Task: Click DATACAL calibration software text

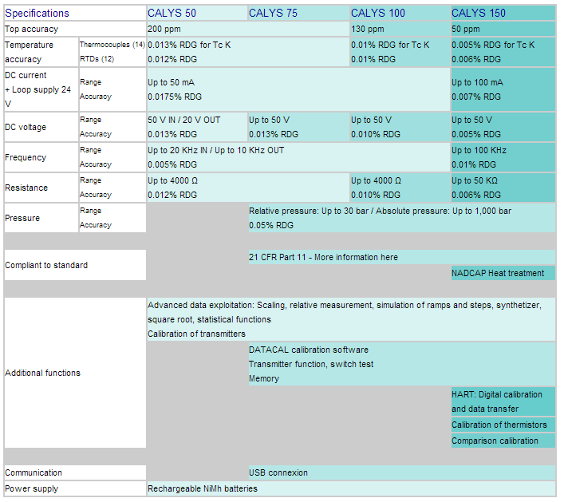Action: click(308, 350)
